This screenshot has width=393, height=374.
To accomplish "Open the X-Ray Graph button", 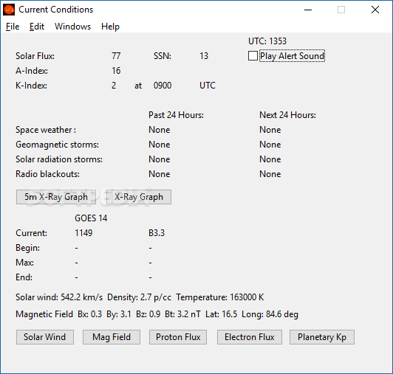I will click(x=139, y=197).
